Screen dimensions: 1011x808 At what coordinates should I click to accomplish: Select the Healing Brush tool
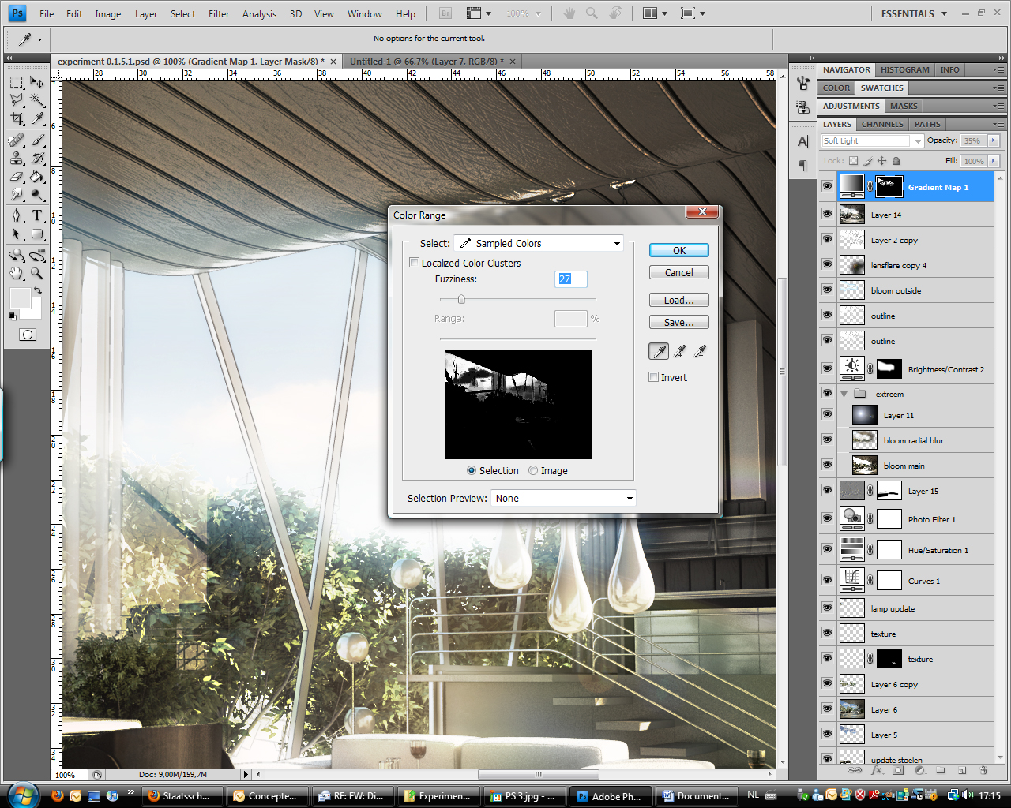point(17,140)
